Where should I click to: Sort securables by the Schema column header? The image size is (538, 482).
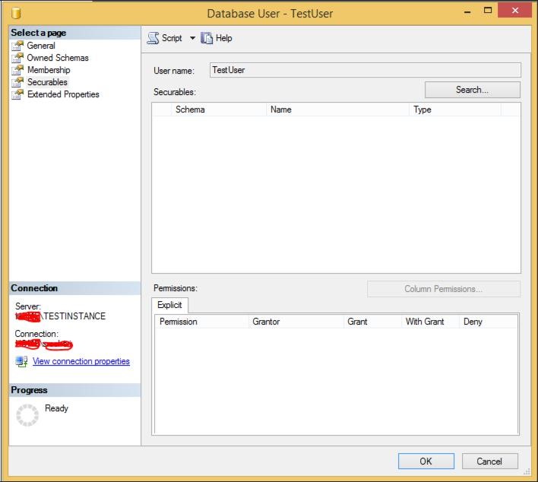(219, 109)
